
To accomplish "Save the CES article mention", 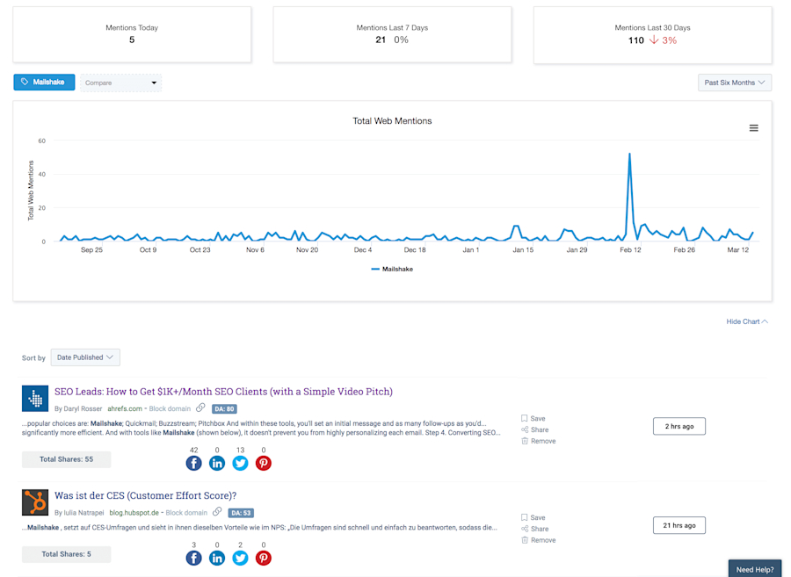I will point(533,517).
